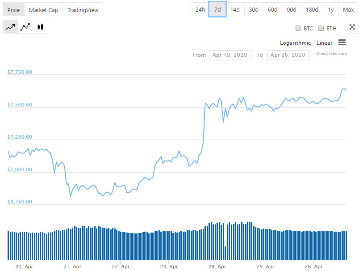Enable the BTC comparison checkbox
Viewport: 359px width, 271px height.
point(298,28)
